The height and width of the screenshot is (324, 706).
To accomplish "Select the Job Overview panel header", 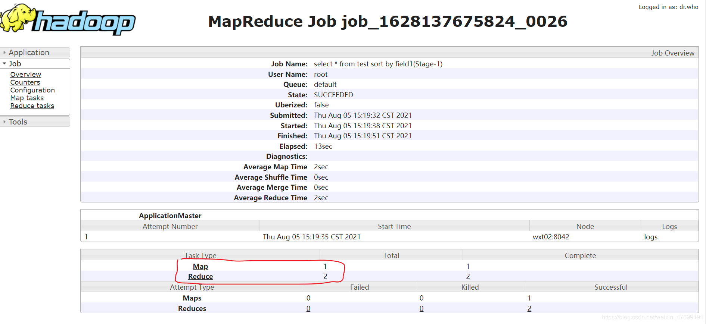I will pos(389,53).
